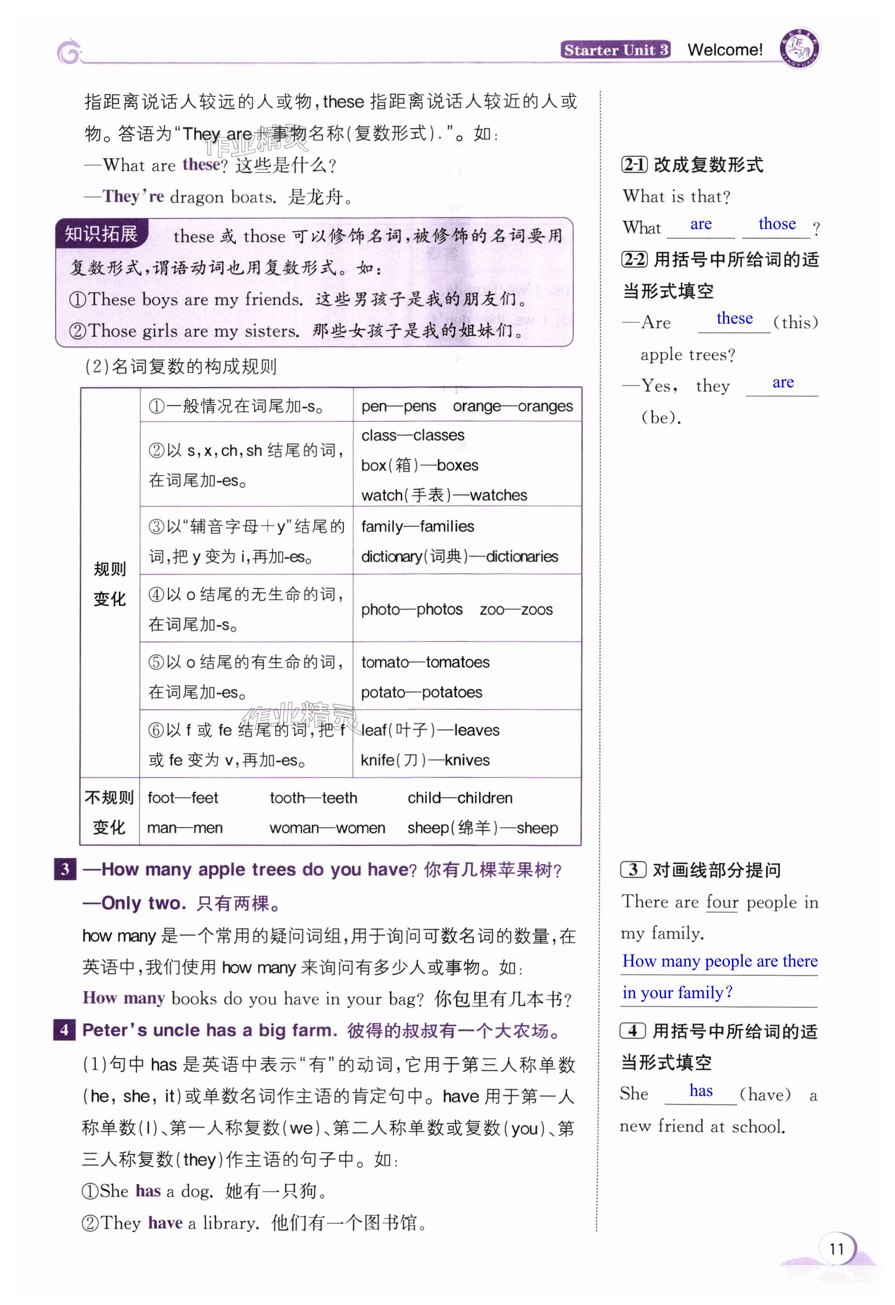Click the 'tomato—tomatoes' table cell
Viewport: 895px width, 1305px height.
coord(425,662)
